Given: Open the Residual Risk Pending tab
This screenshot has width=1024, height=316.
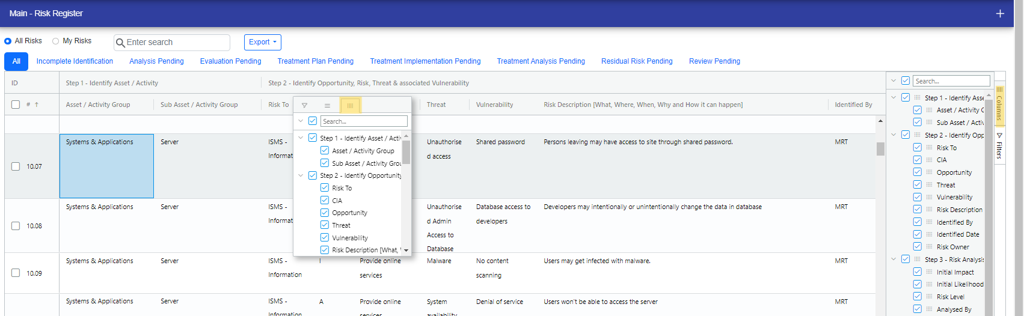Looking at the screenshot, I should click(x=636, y=61).
